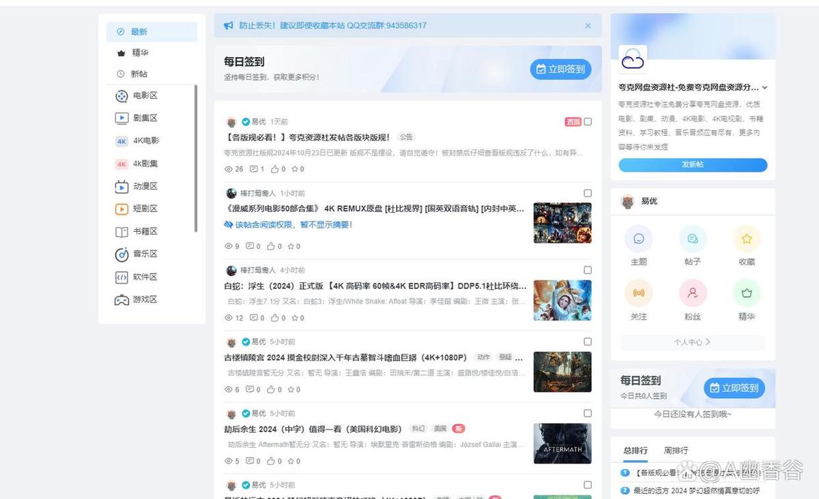Open AFTERMATH post thumbnail

[562, 443]
